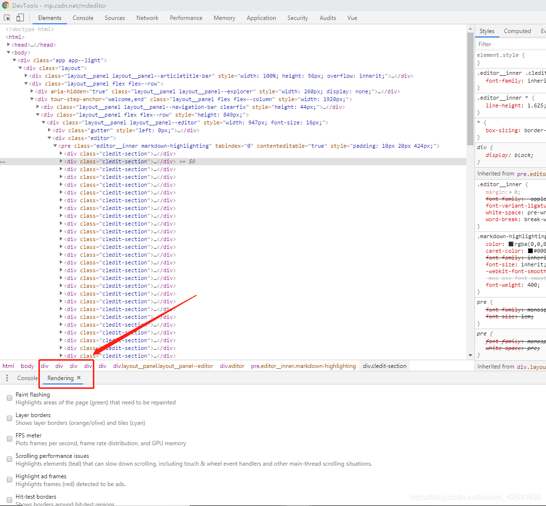
Task: Open the Console drawer tab
Action: pos(27,378)
